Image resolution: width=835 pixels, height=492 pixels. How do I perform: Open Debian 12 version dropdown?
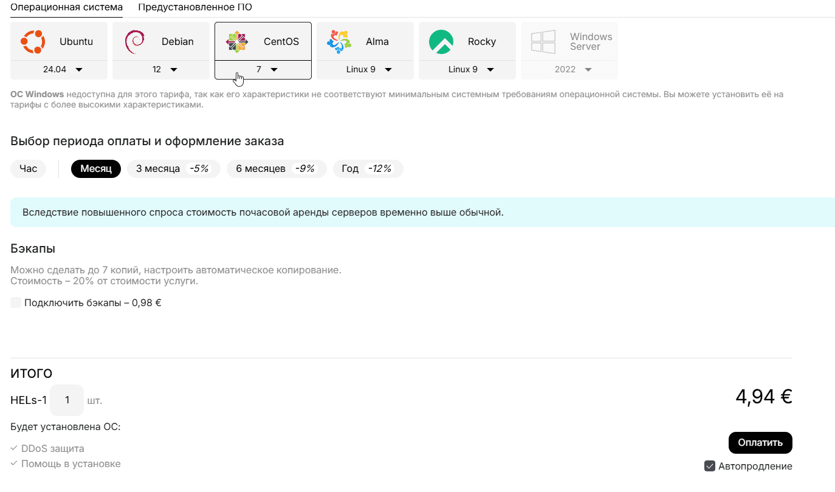(161, 70)
